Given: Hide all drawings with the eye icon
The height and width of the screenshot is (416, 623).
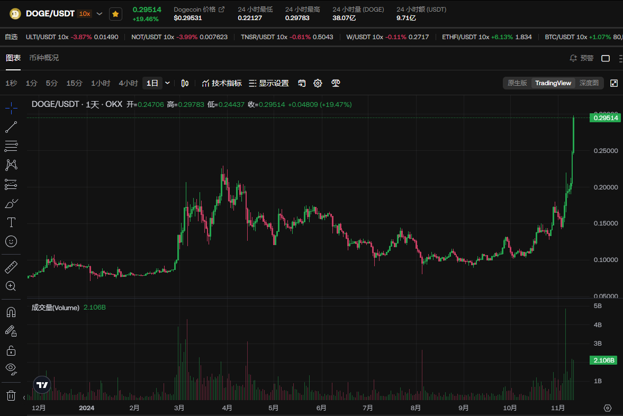Looking at the screenshot, I should pos(11,368).
